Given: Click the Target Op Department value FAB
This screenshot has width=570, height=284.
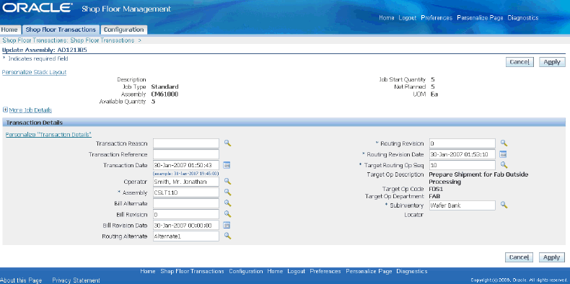Looking at the screenshot, I should (435, 196).
